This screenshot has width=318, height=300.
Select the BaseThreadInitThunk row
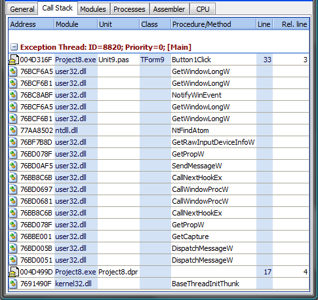click(x=159, y=284)
